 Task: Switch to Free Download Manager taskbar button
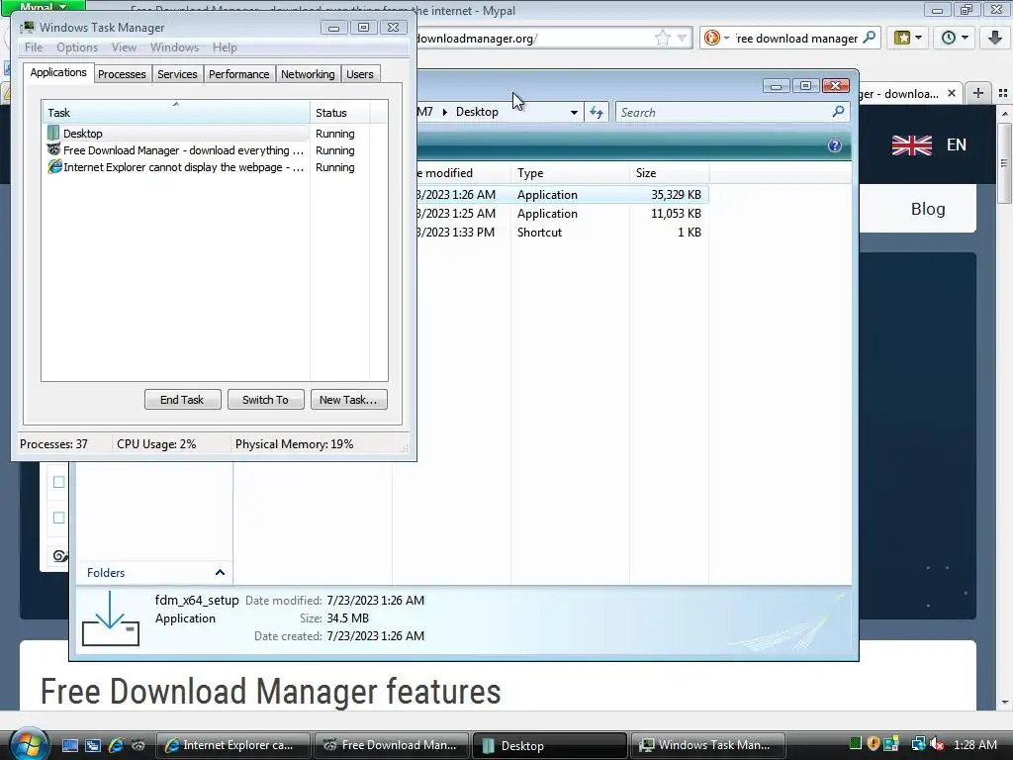(392, 745)
